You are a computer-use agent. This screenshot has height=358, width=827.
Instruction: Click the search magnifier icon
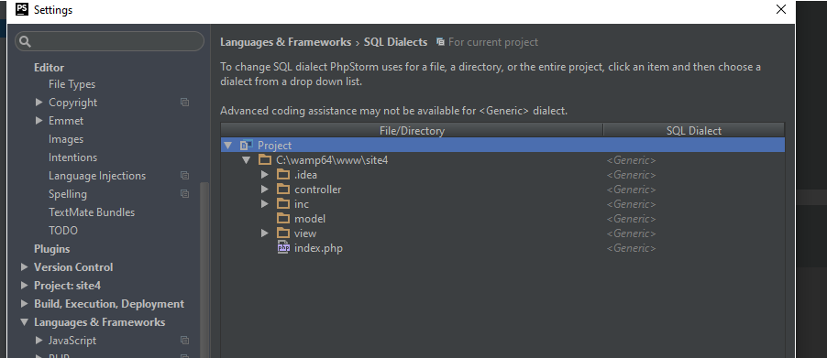[25, 41]
